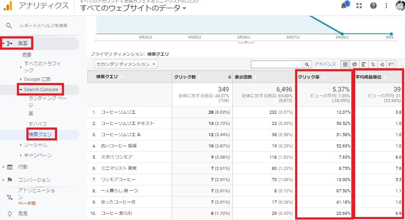Switch to pie chart view icon
Image resolution: width=405 pixels, height=220 pixels.
click(x=354, y=64)
